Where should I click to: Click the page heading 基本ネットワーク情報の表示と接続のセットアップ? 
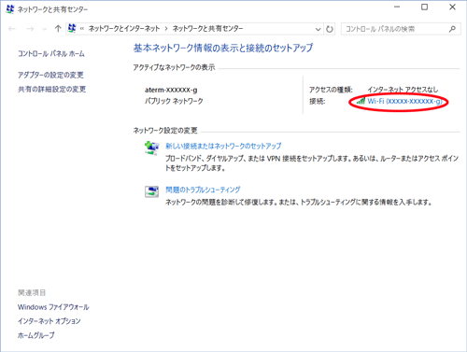223,48
